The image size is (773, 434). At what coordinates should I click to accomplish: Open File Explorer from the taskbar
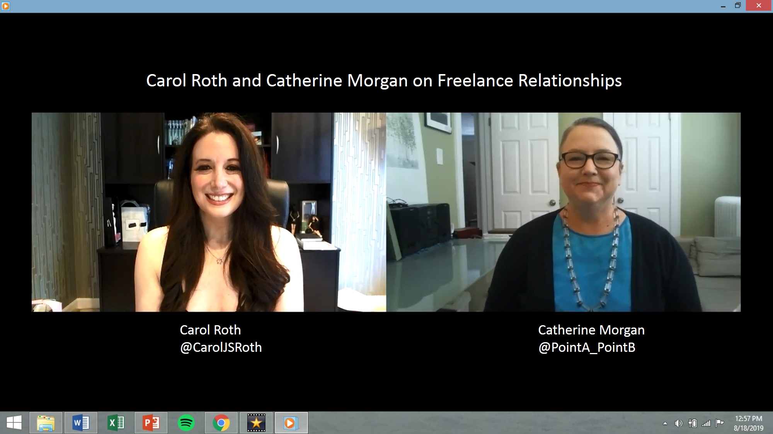tap(46, 423)
